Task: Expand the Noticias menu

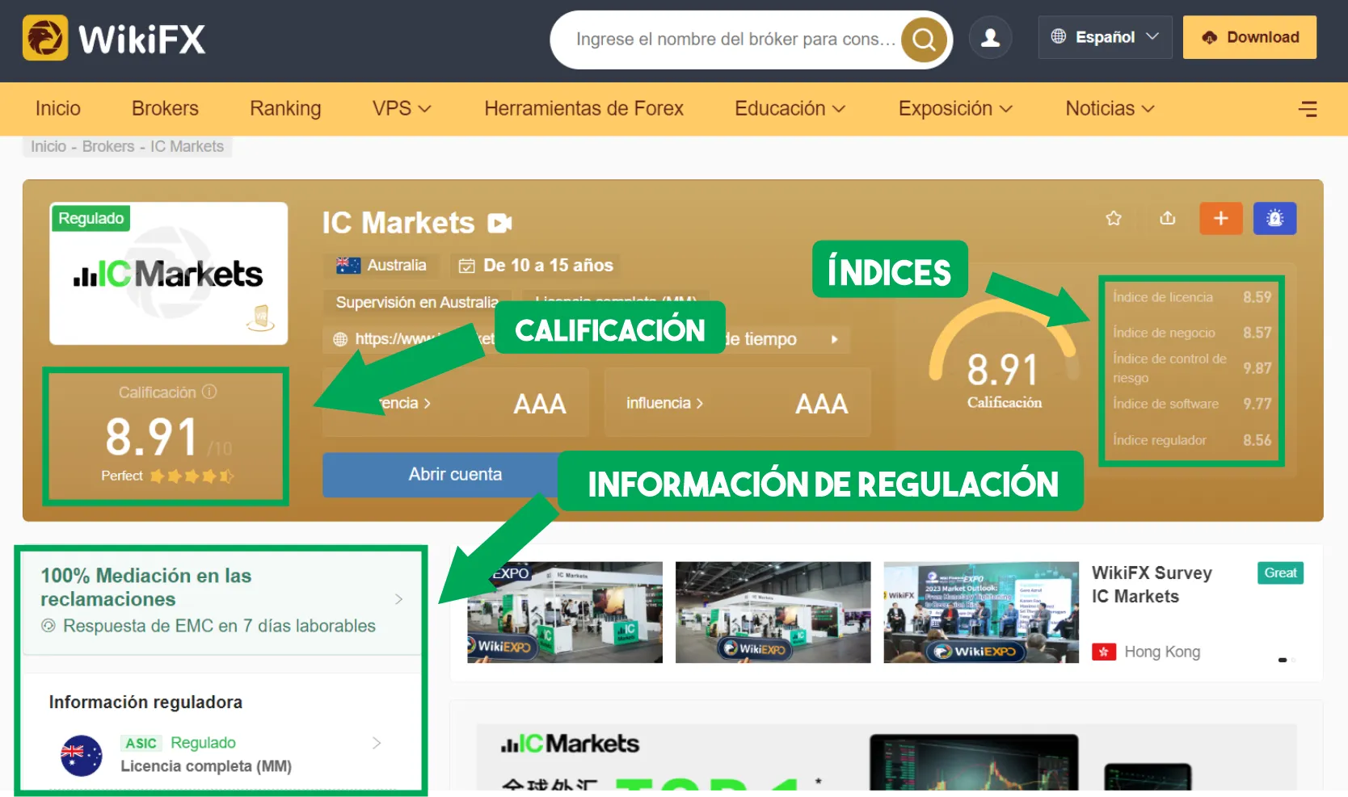Action: coord(1110,108)
